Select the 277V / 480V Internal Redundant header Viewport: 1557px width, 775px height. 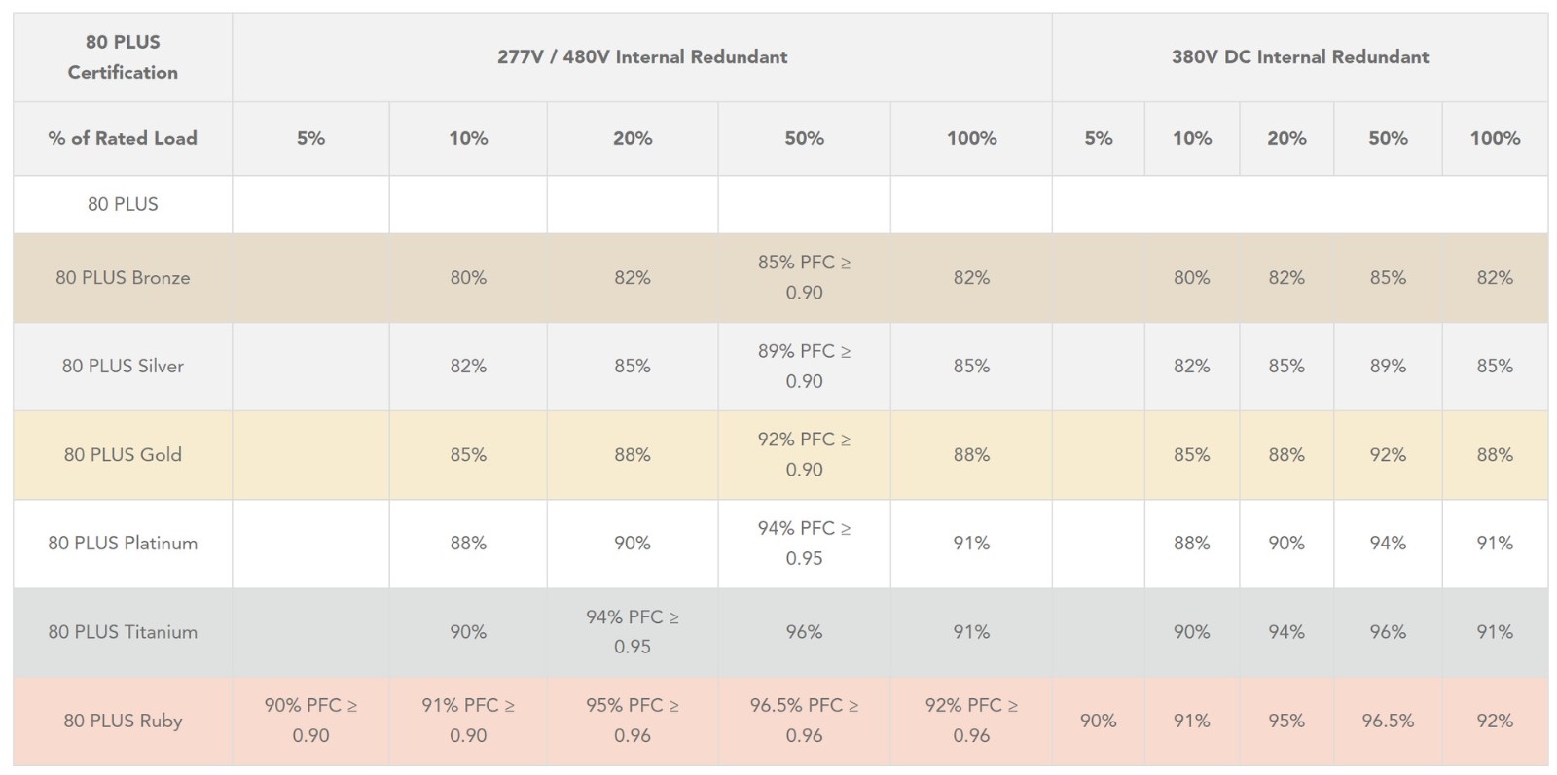coord(642,56)
